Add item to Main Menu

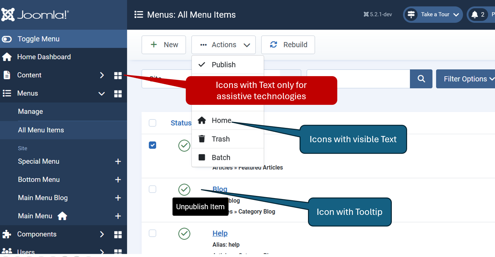(x=118, y=216)
